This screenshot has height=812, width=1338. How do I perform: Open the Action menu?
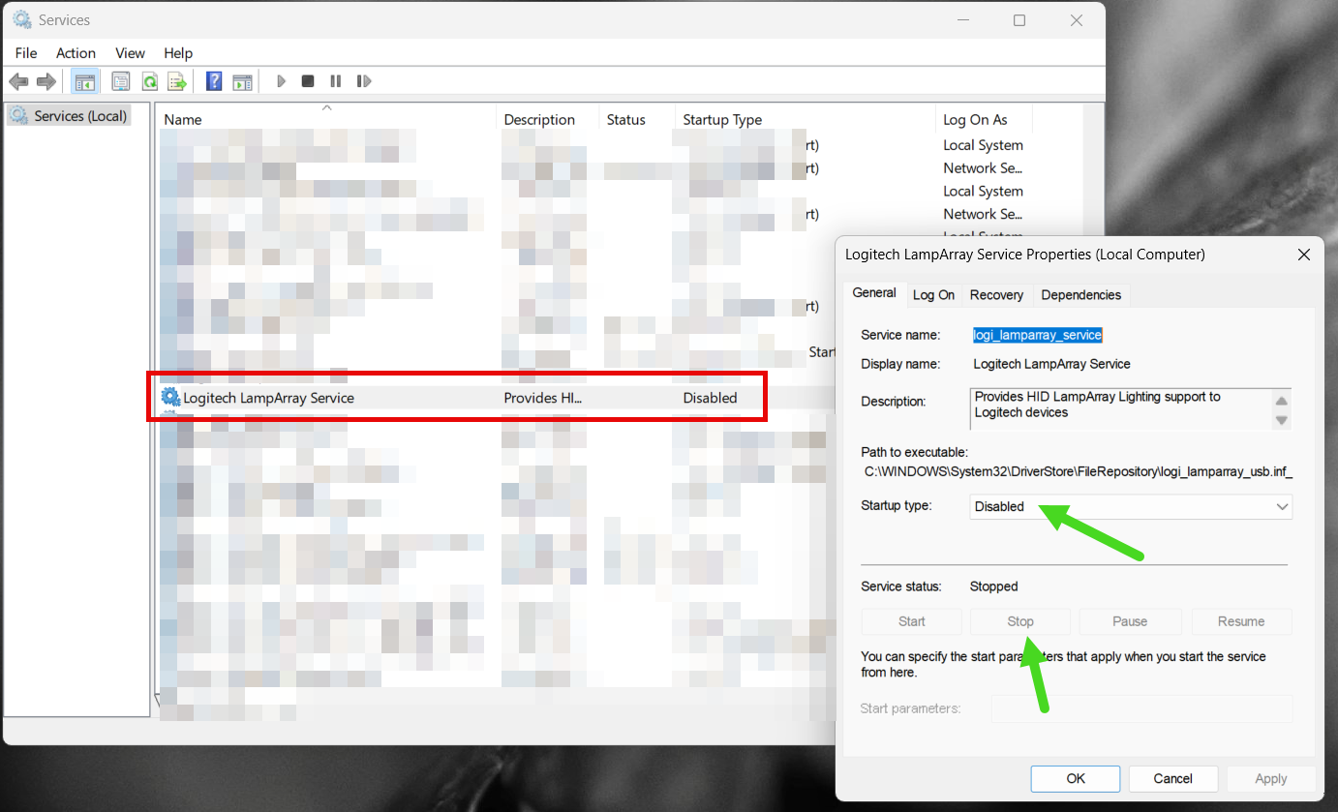(x=76, y=53)
